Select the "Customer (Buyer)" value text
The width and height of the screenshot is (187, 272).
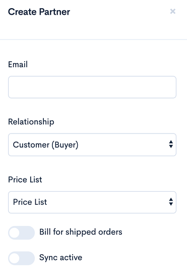(46, 145)
